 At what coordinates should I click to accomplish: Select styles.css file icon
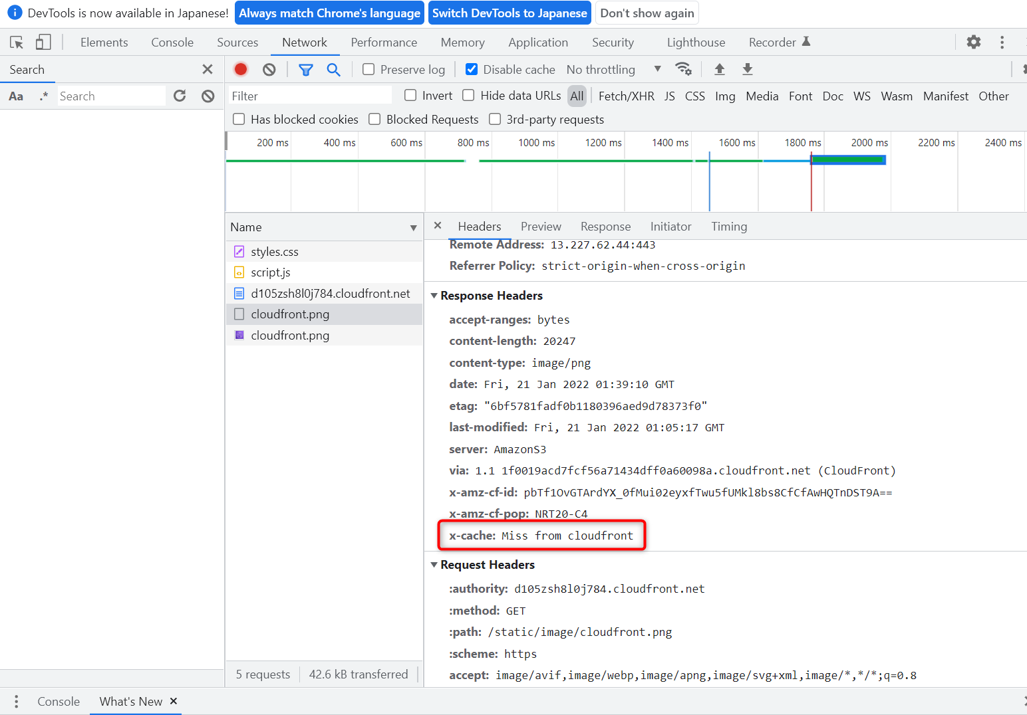click(239, 251)
